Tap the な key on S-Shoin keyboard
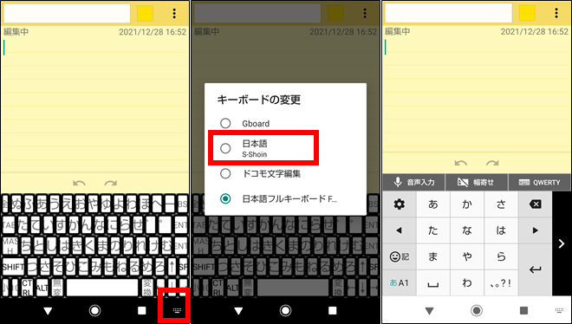Image resolution: width=572 pixels, height=324 pixels. tap(467, 230)
